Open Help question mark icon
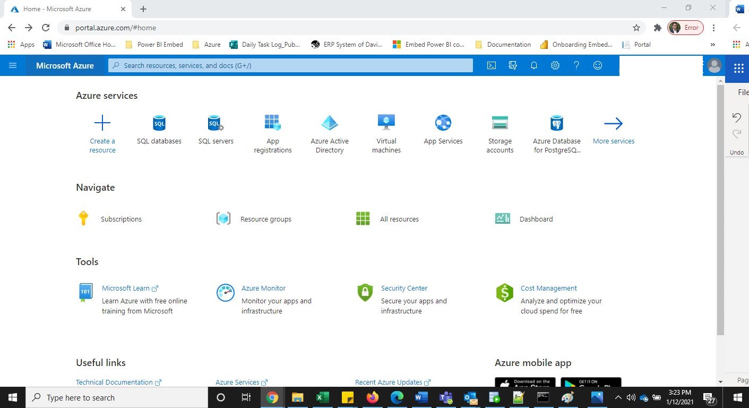The image size is (749, 408). click(x=576, y=65)
